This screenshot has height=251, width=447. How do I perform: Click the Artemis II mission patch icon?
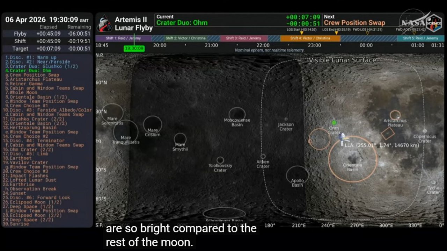(104, 24)
